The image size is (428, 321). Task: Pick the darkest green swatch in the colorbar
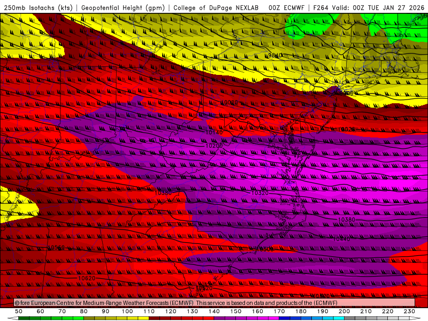tap(24, 318)
